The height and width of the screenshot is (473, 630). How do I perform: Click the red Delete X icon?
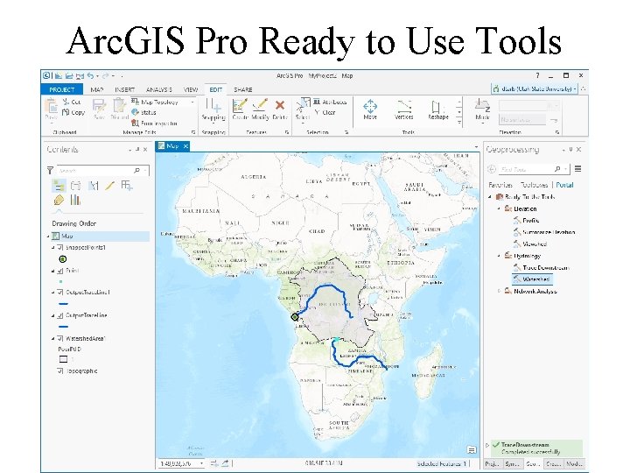coord(280,105)
